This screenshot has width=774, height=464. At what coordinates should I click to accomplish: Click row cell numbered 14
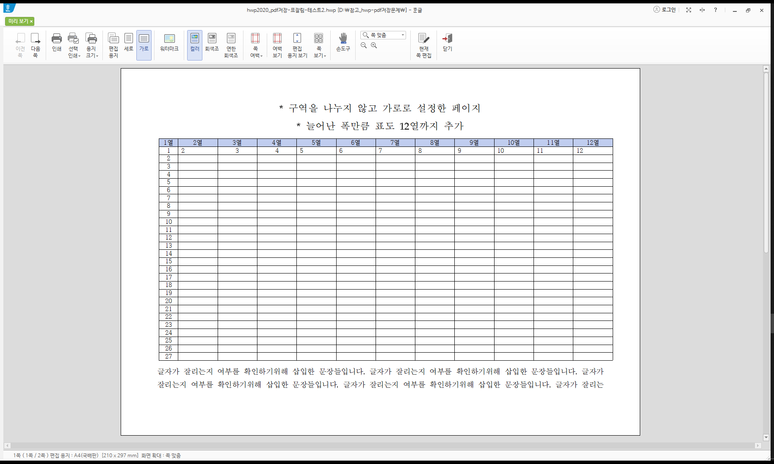click(x=169, y=254)
